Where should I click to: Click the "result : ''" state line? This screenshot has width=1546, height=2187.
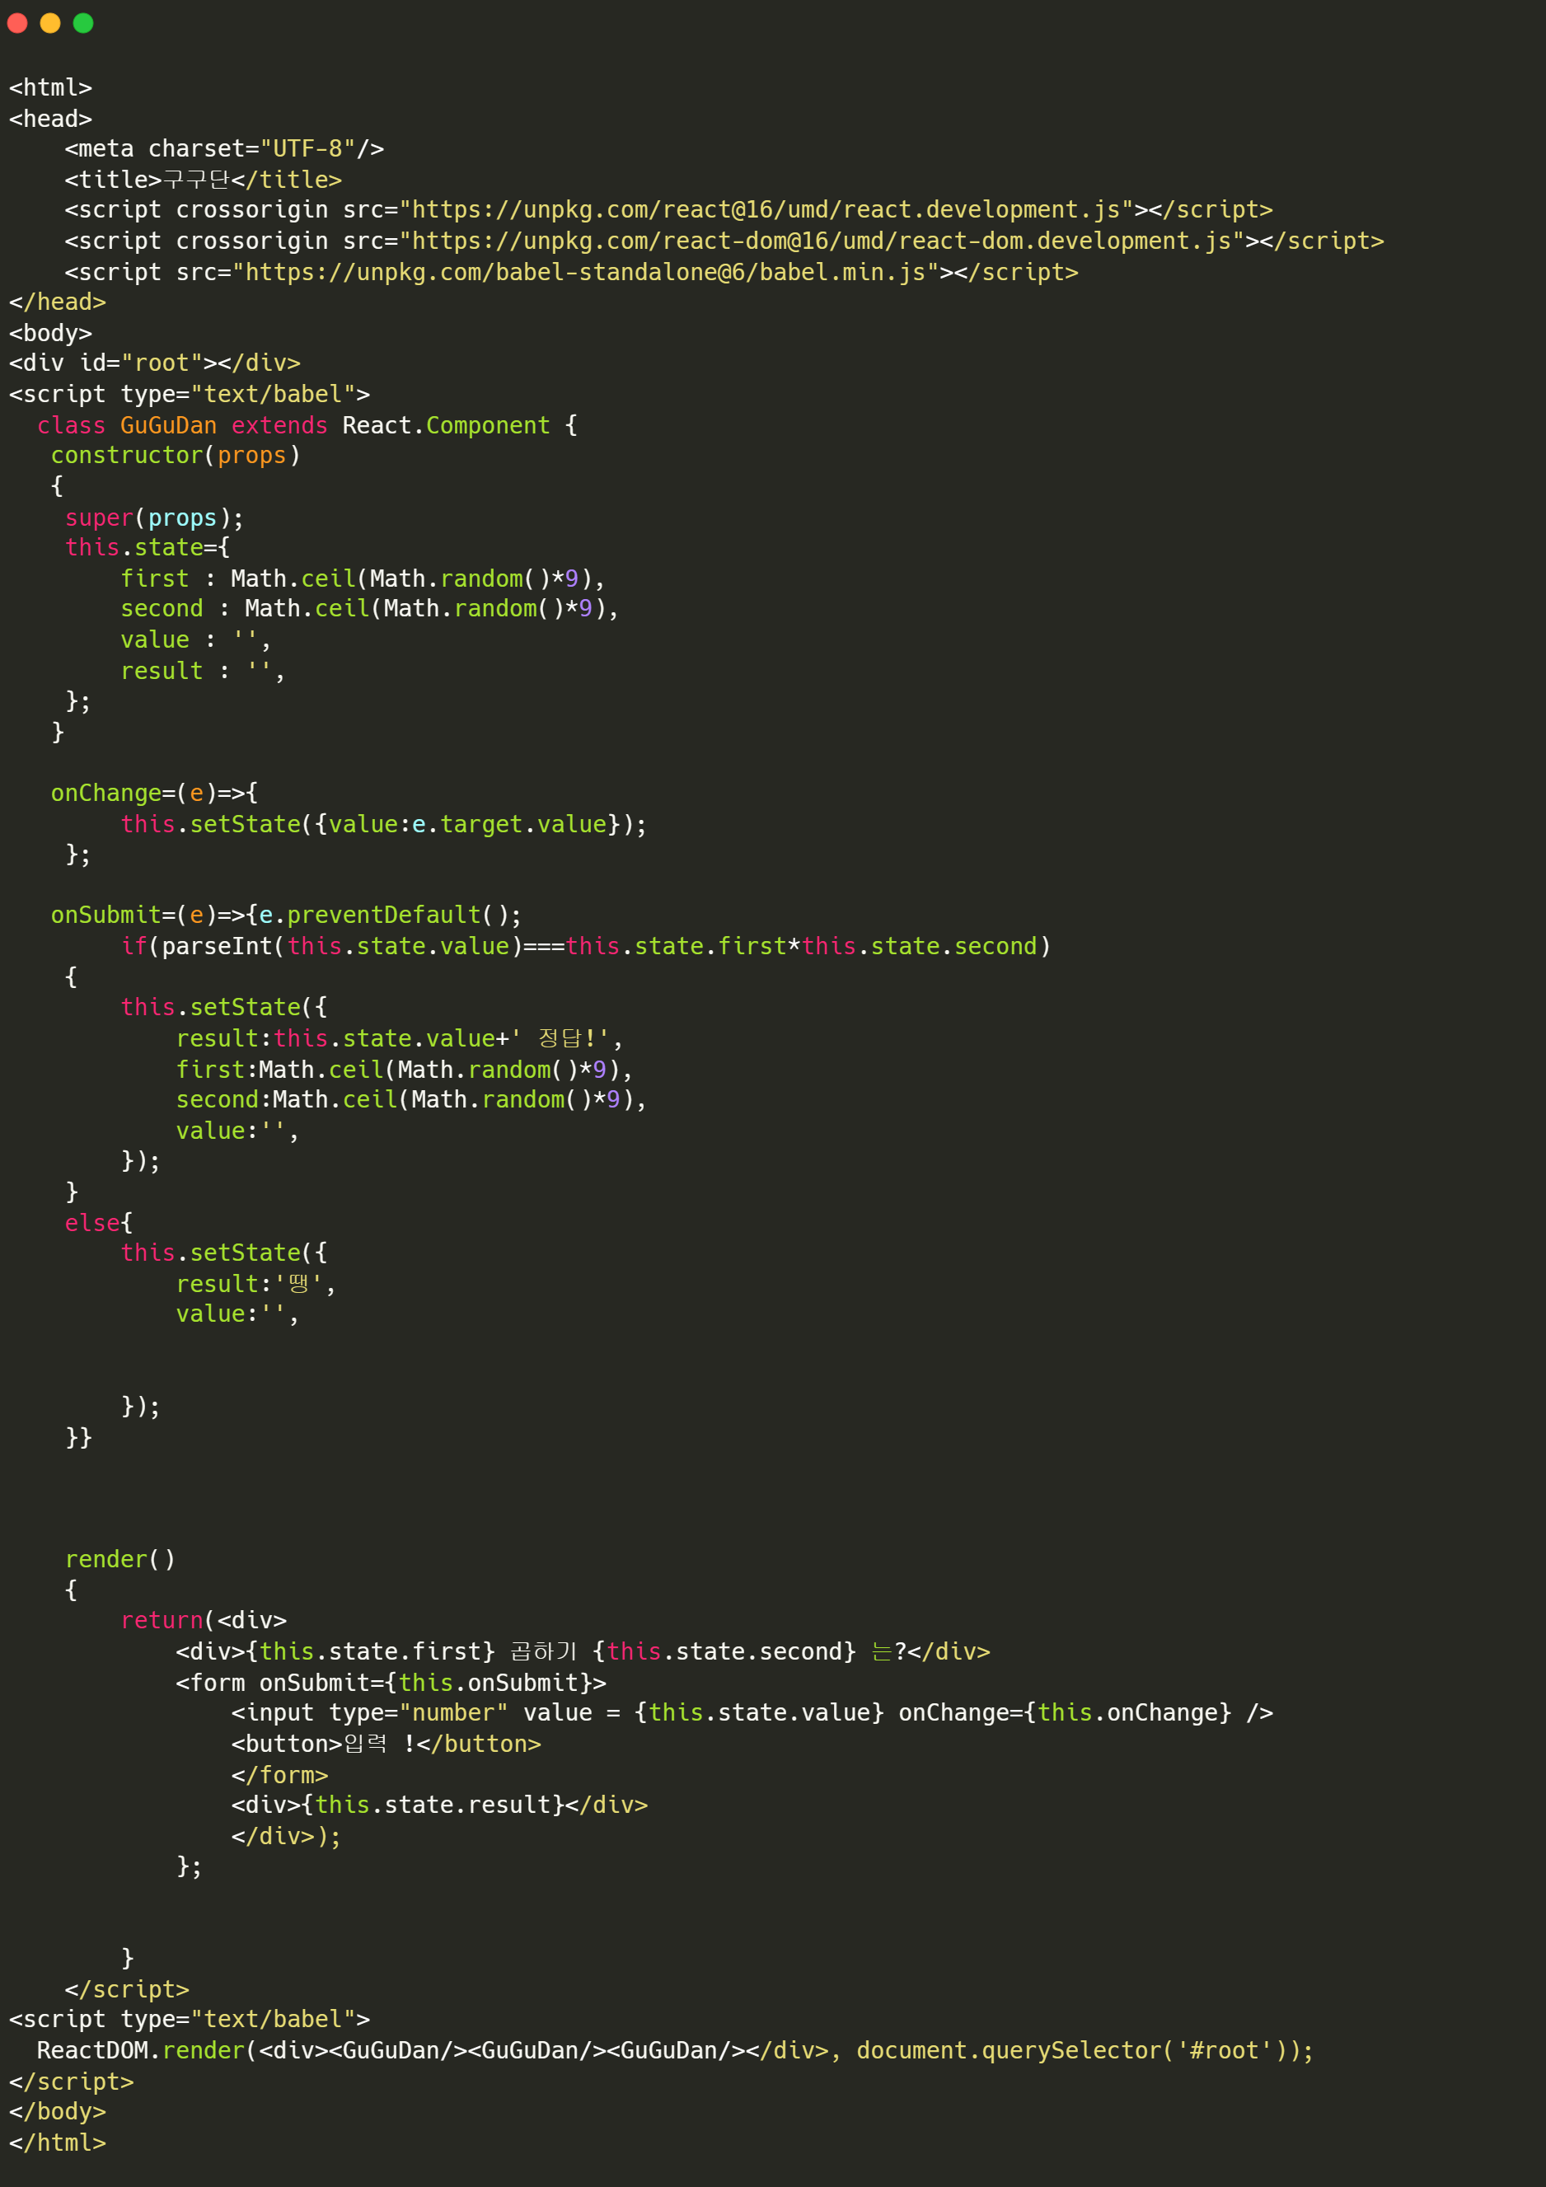click(x=203, y=672)
